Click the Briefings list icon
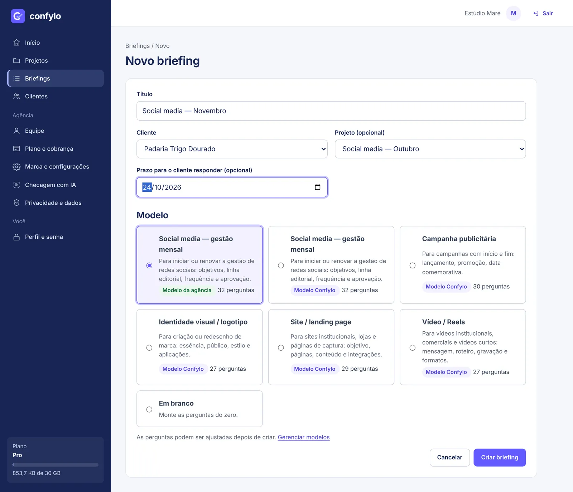The width and height of the screenshot is (573, 492). pyautogui.click(x=16, y=78)
